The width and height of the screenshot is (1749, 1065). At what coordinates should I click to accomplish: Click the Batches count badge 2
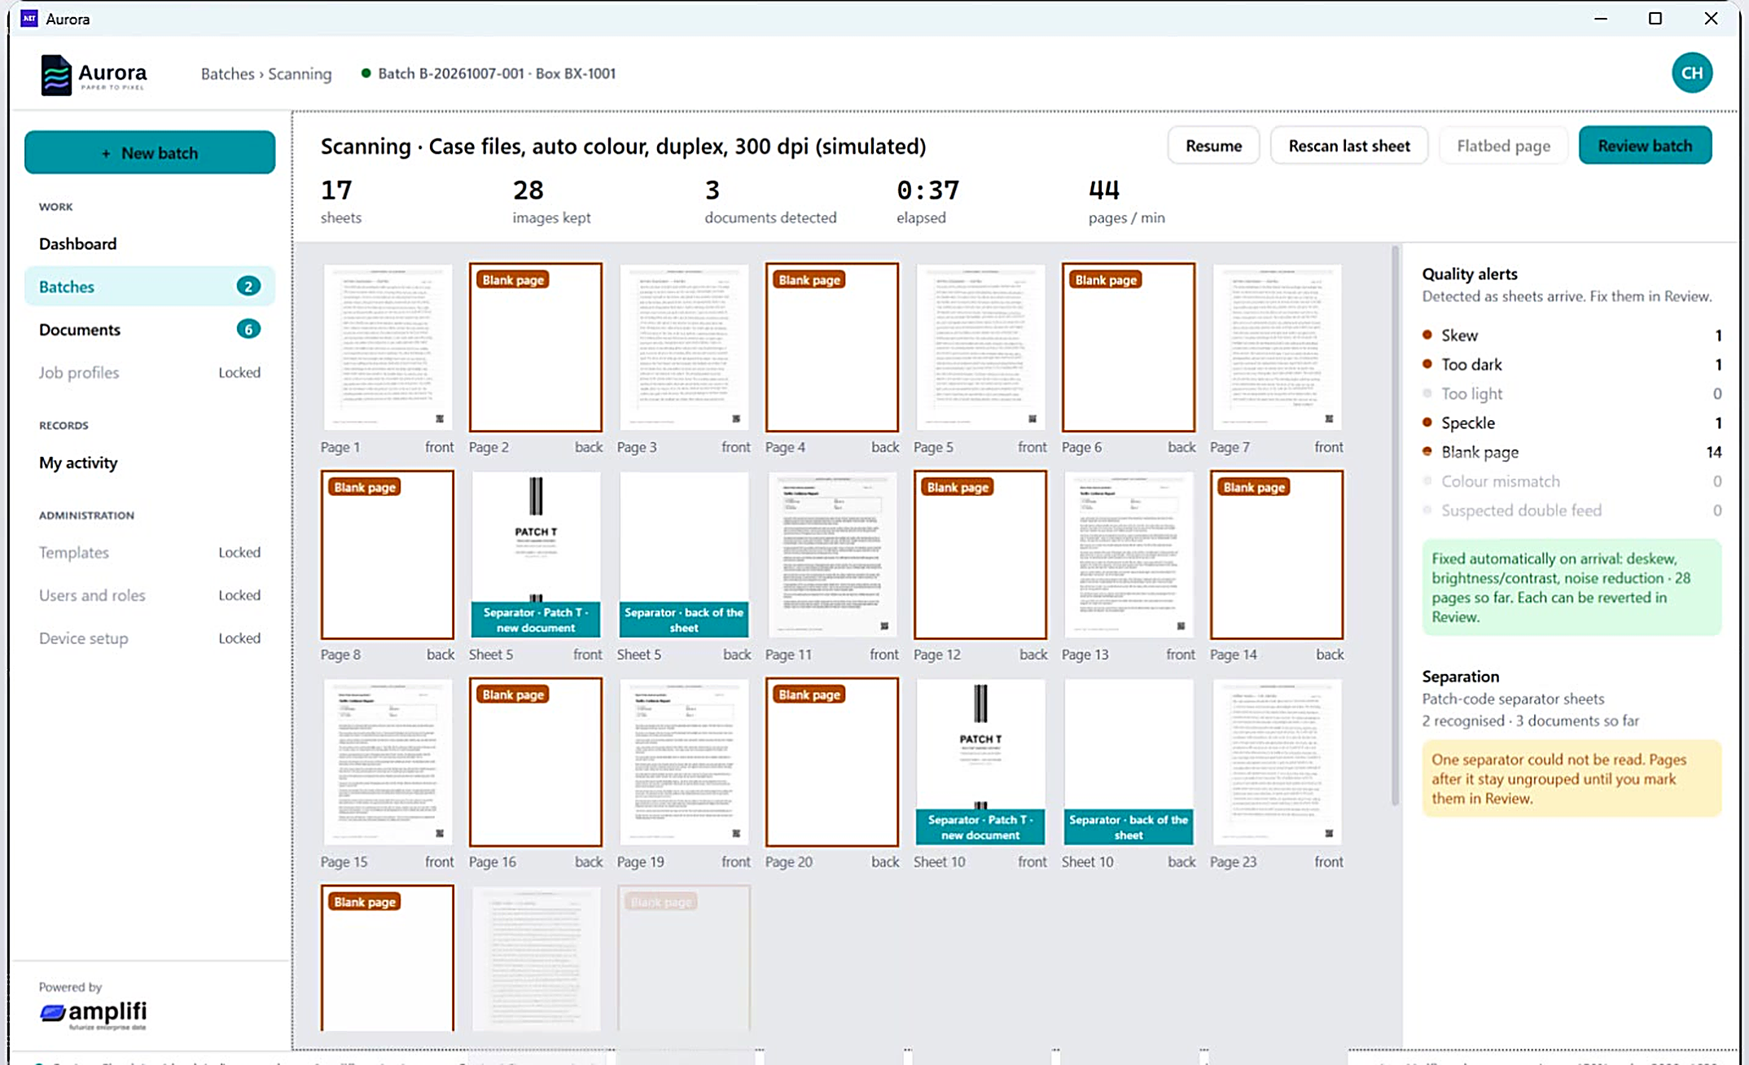tap(248, 287)
